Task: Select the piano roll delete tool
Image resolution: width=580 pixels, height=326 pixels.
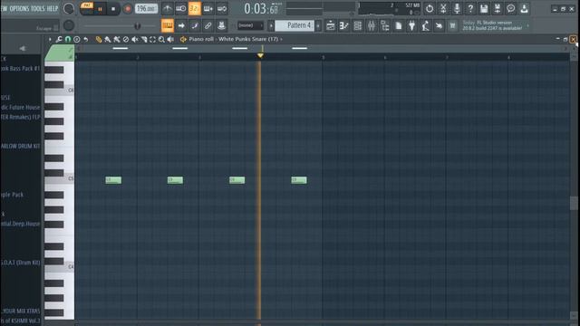Action: point(126,39)
